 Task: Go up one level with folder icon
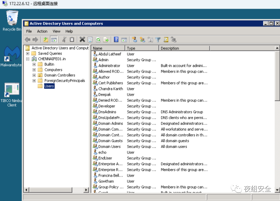pyautogui.click(x=46, y=40)
